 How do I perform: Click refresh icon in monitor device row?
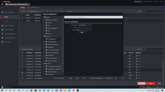coord(126,21)
